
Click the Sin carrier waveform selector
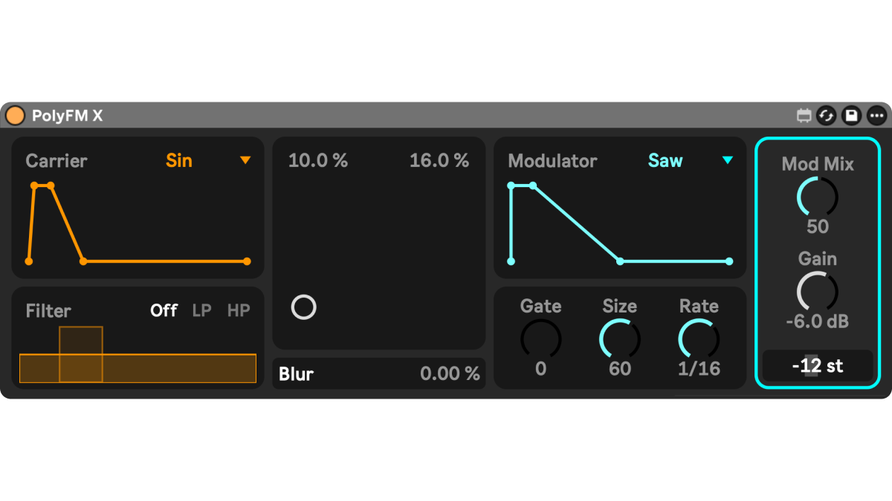[179, 160]
